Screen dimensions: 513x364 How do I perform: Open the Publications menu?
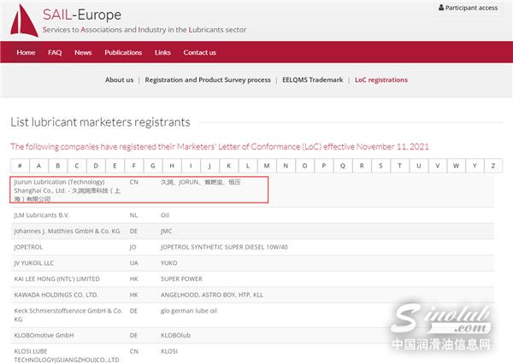(123, 52)
